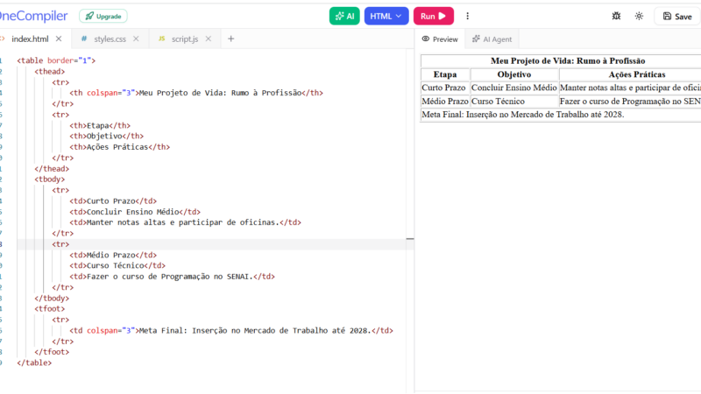Open the three-dot more options menu
701x394 pixels.
point(468,16)
